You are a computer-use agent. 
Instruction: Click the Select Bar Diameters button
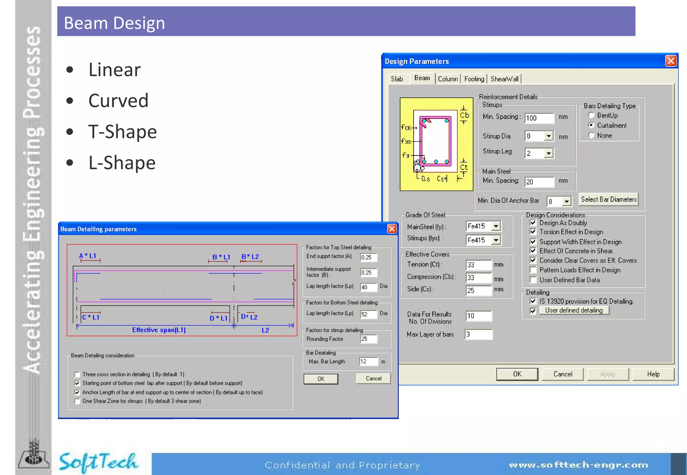pos(609,199)
